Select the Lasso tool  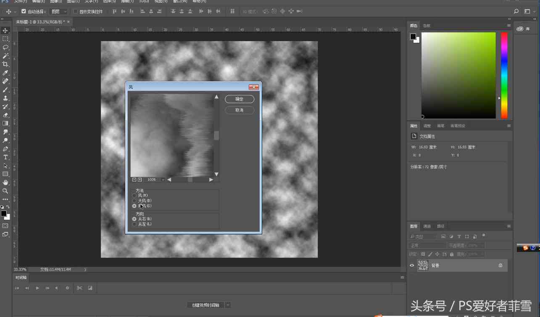tap(5, 47)
